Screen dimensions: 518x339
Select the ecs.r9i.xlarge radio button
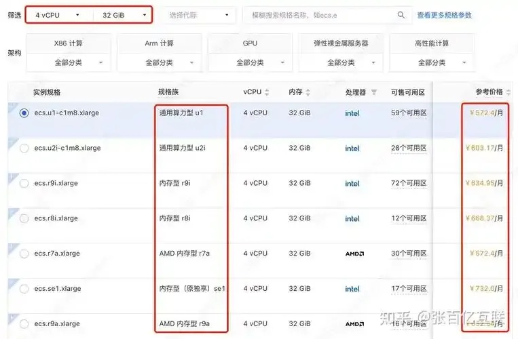point(24,183)
